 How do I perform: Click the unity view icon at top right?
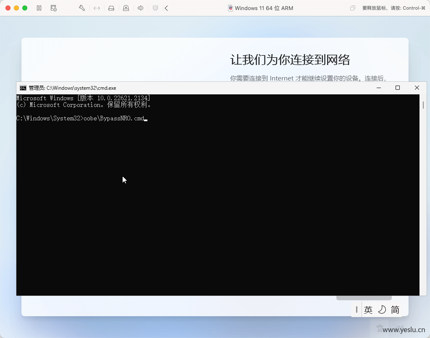pos(353,8)
